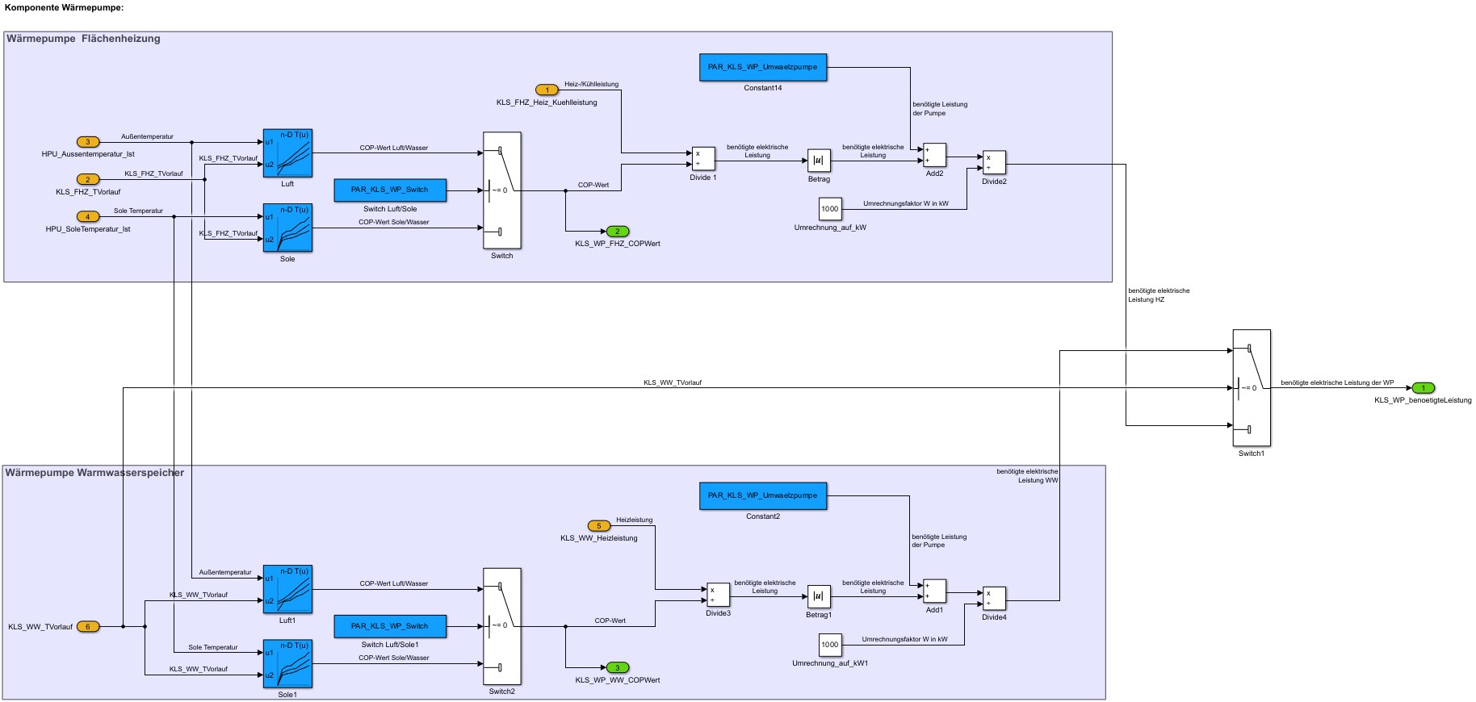Click the Switch1 output switch block

point(1252,387)
